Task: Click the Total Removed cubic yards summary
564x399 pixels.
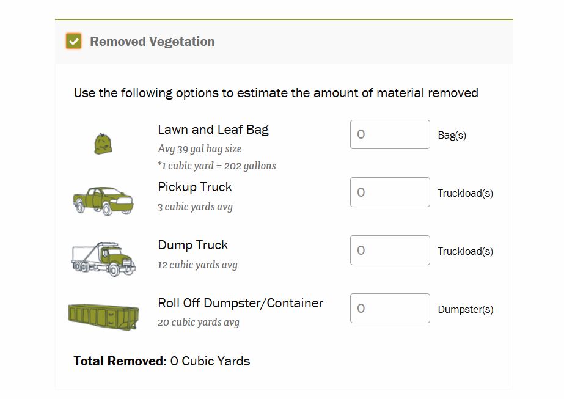Action: pos(162,361)
